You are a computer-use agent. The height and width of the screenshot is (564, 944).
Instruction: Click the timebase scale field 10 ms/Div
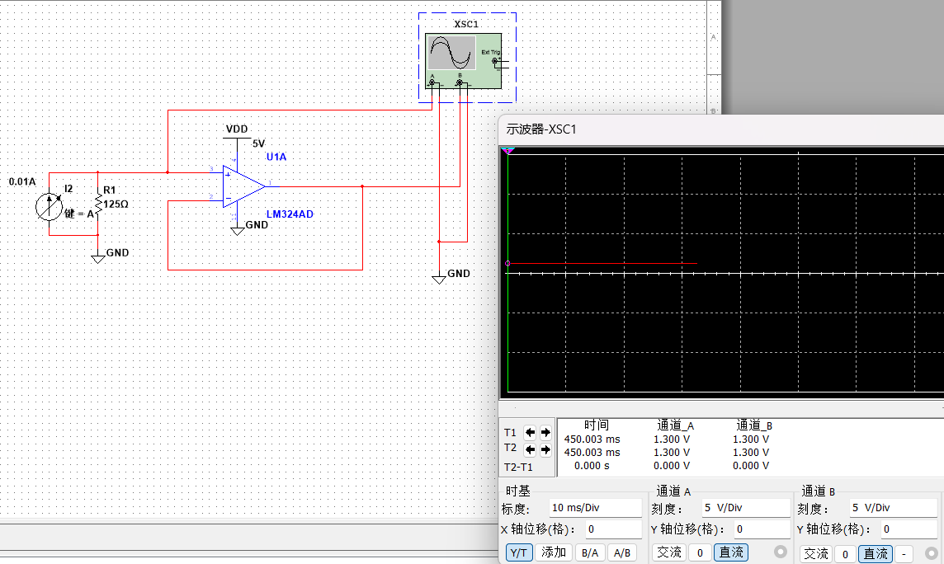[x=596, y=508]
